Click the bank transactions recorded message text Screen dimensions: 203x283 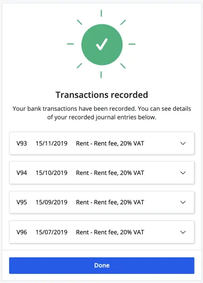point(102,113)
